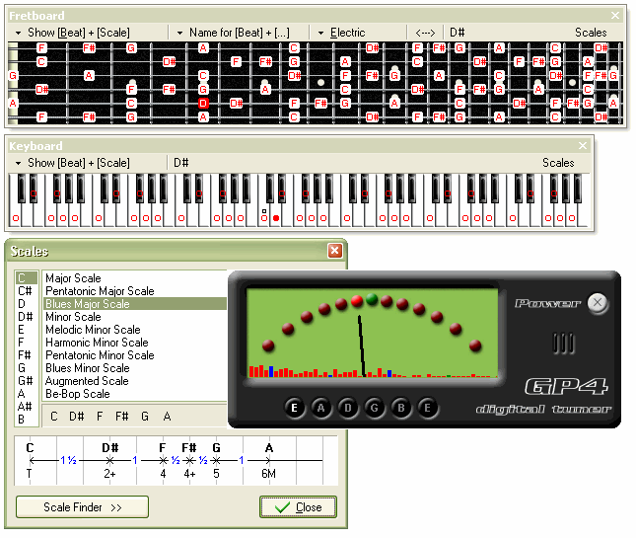Image resolution: width=636 pixels, height=538 pixels.
Task: Click the <--> flip arrows in Fretboard
Action: 425,33
